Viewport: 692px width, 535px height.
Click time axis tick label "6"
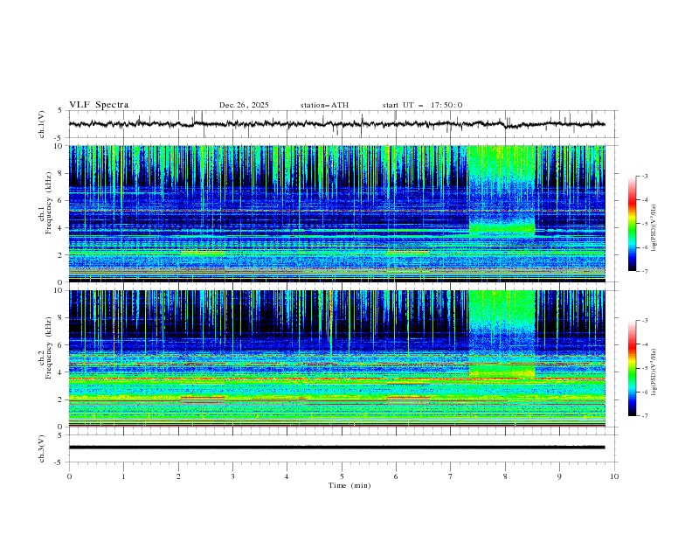(x=396, y=476)
